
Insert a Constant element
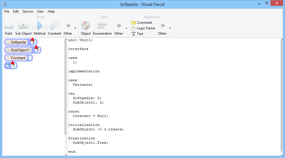click(x=54, y=28)
